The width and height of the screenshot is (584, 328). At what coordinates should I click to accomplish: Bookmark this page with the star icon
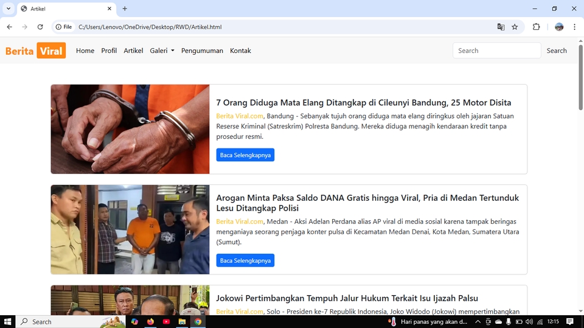[x=515, y=27]
